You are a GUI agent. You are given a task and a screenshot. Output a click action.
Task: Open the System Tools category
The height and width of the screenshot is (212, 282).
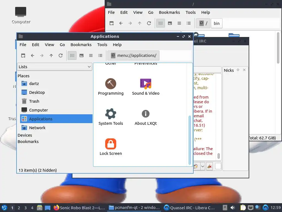pos(111,117)
